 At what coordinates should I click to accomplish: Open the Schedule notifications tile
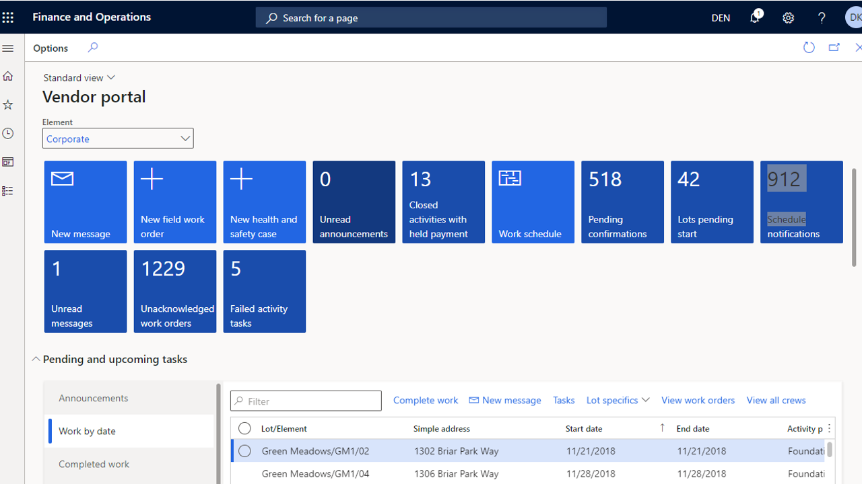(x=802, y=202)
